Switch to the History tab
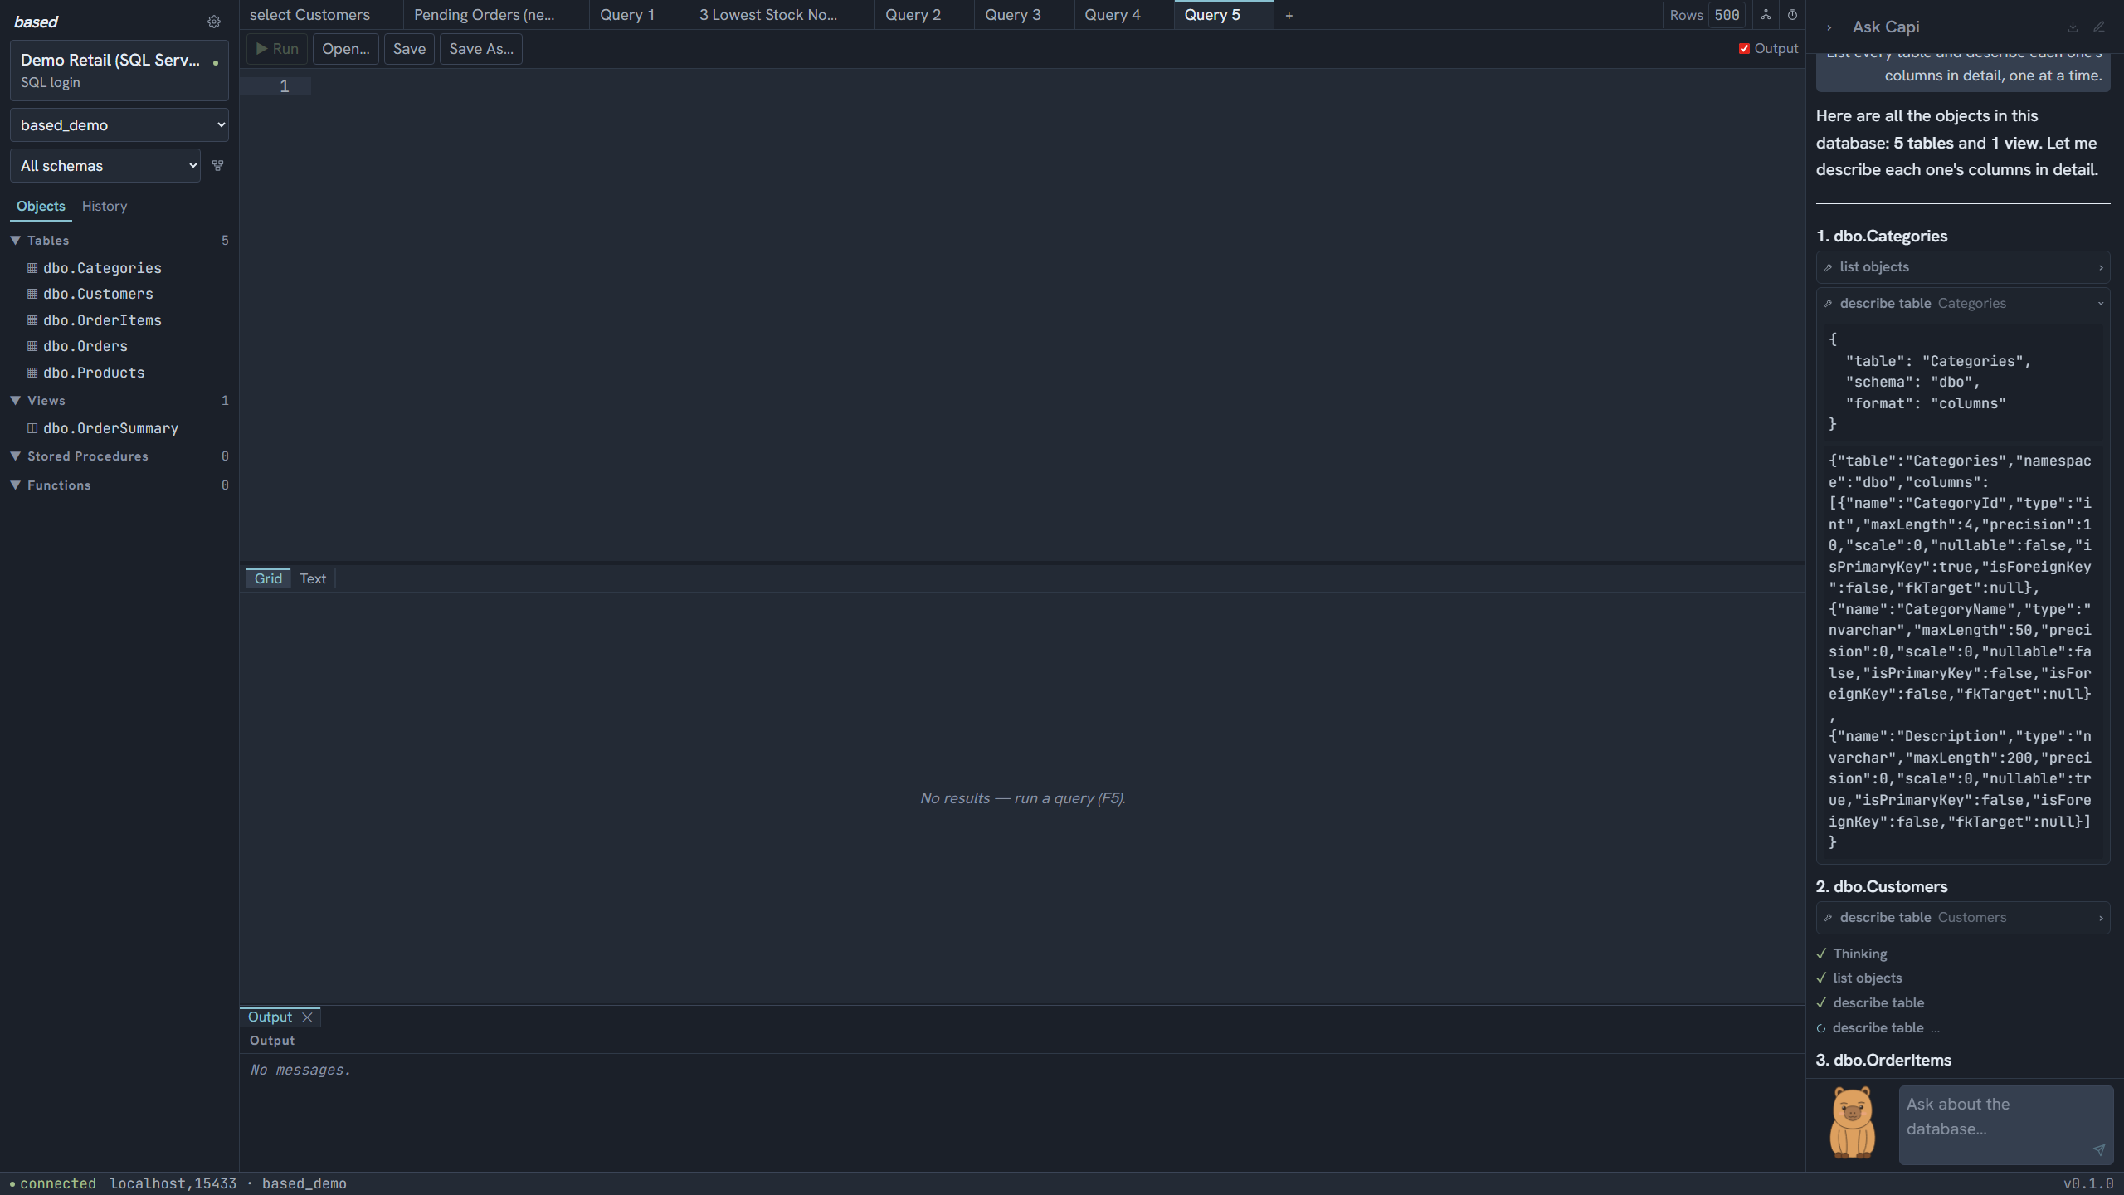Screen dimensions: 2124x1195 tap(105, 206)
